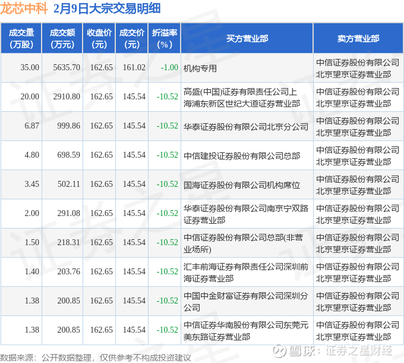The height and width of the screenshot is (363, 404).
Task: Click the 数据来源 disclaimer footer text
Action: [96, 358]
